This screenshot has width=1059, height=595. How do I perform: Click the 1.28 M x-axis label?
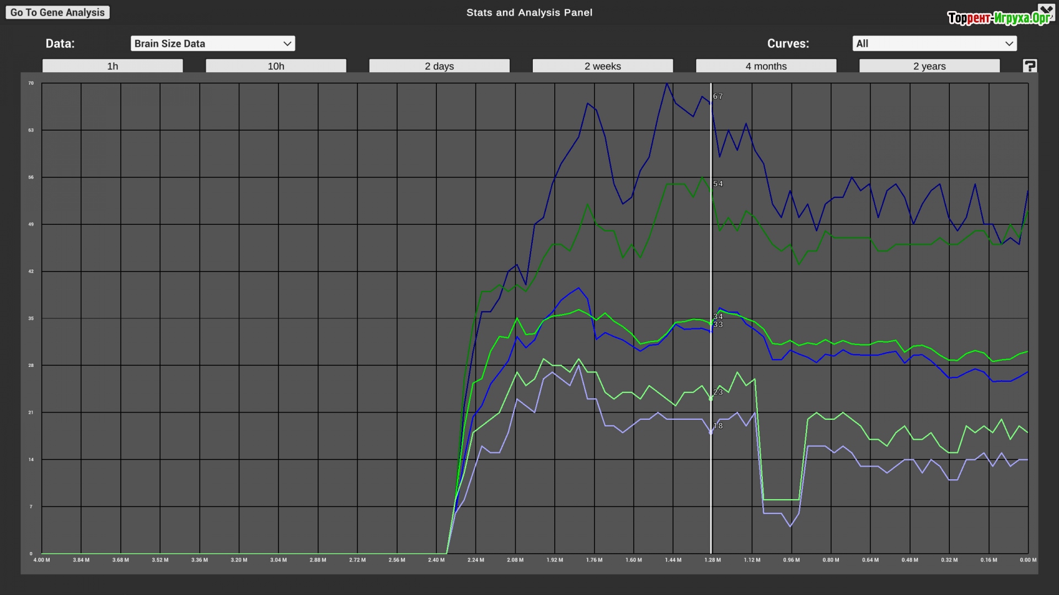tap(713, 560)
